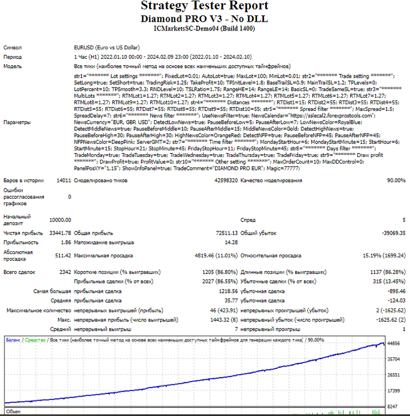Click the consecutive wins value 46 (423.91)
Viewport: 410px width, 416px height.
[224, 310]
